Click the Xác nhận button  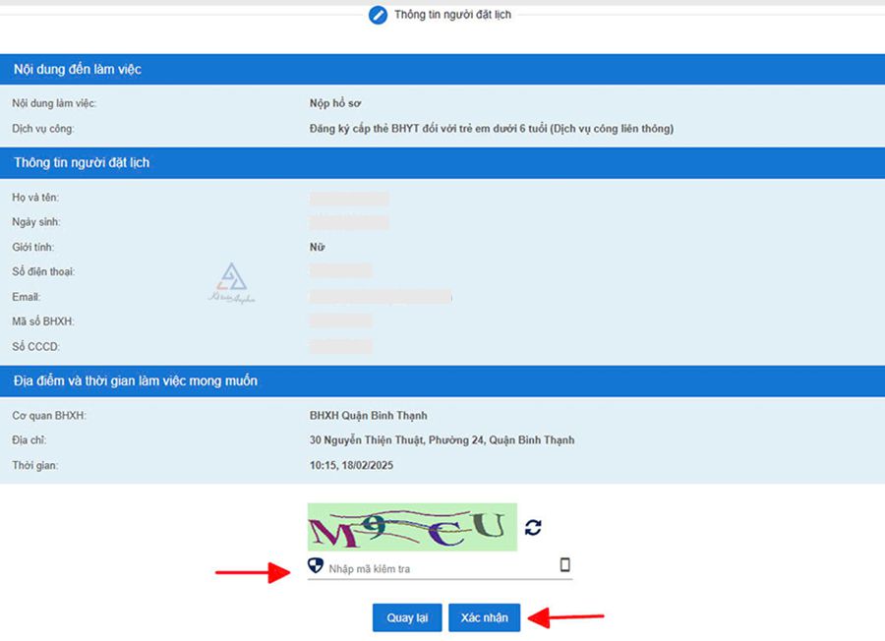pos(484,617)
